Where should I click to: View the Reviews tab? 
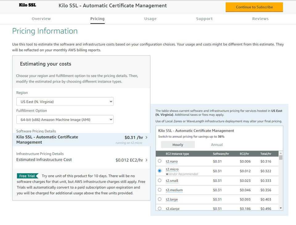[x=260, y=19]
